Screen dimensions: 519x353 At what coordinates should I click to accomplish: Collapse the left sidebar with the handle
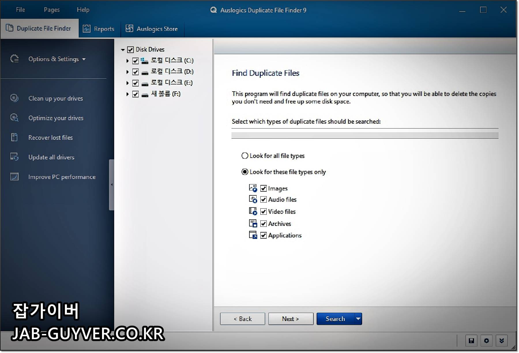click(x=112, y=184)
